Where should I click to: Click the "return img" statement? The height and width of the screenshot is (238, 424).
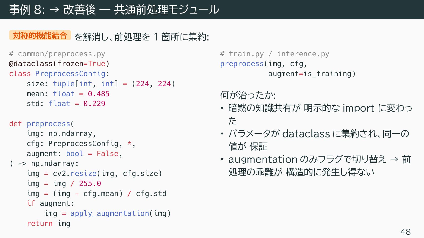pyautogui.click(x=49, y=223)
